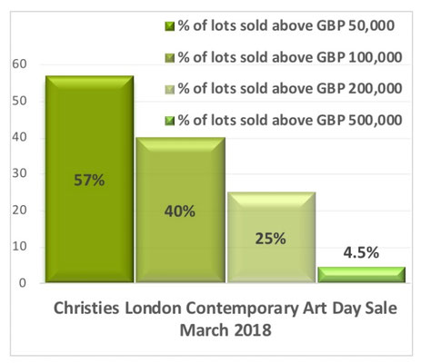The width and height of the screenshot is (421, 363).
Task: Select legend text for lots above GBP 50,000
Action: 286,25
